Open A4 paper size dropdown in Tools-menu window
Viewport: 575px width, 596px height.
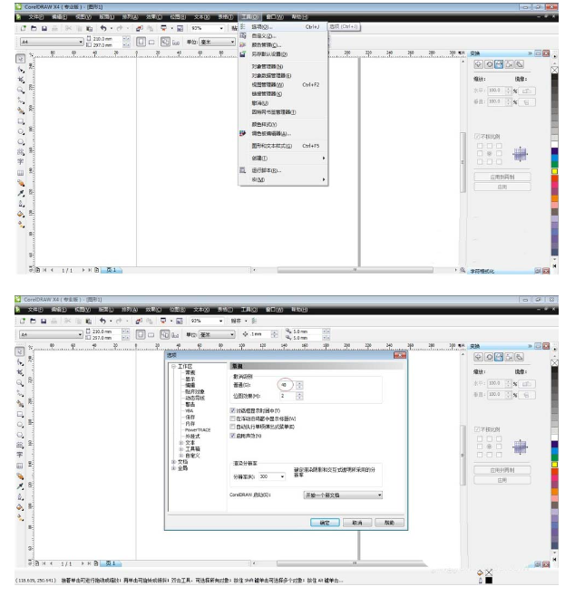(52, 42)
